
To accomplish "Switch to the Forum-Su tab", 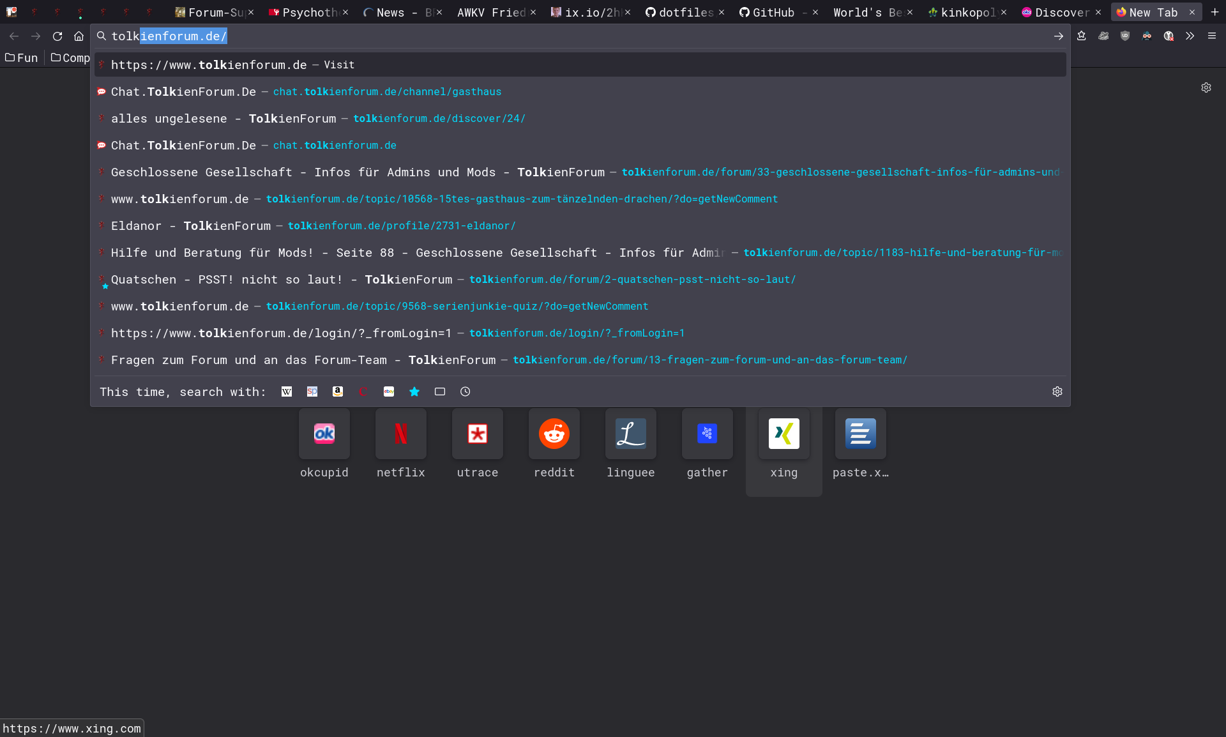I will click(209, 12).
